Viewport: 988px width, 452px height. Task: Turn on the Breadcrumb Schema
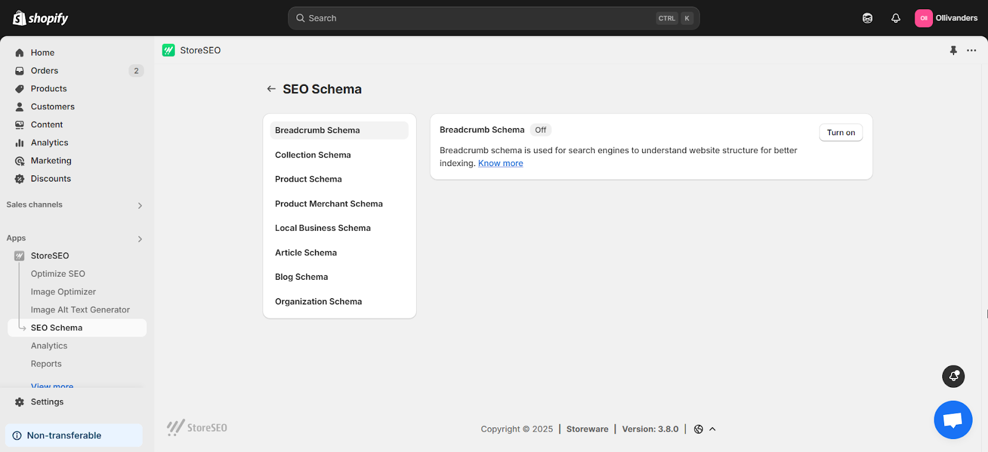[x=840, y=132]
